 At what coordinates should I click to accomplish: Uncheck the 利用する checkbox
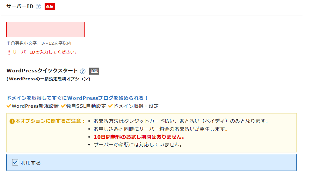coord(15,163)
